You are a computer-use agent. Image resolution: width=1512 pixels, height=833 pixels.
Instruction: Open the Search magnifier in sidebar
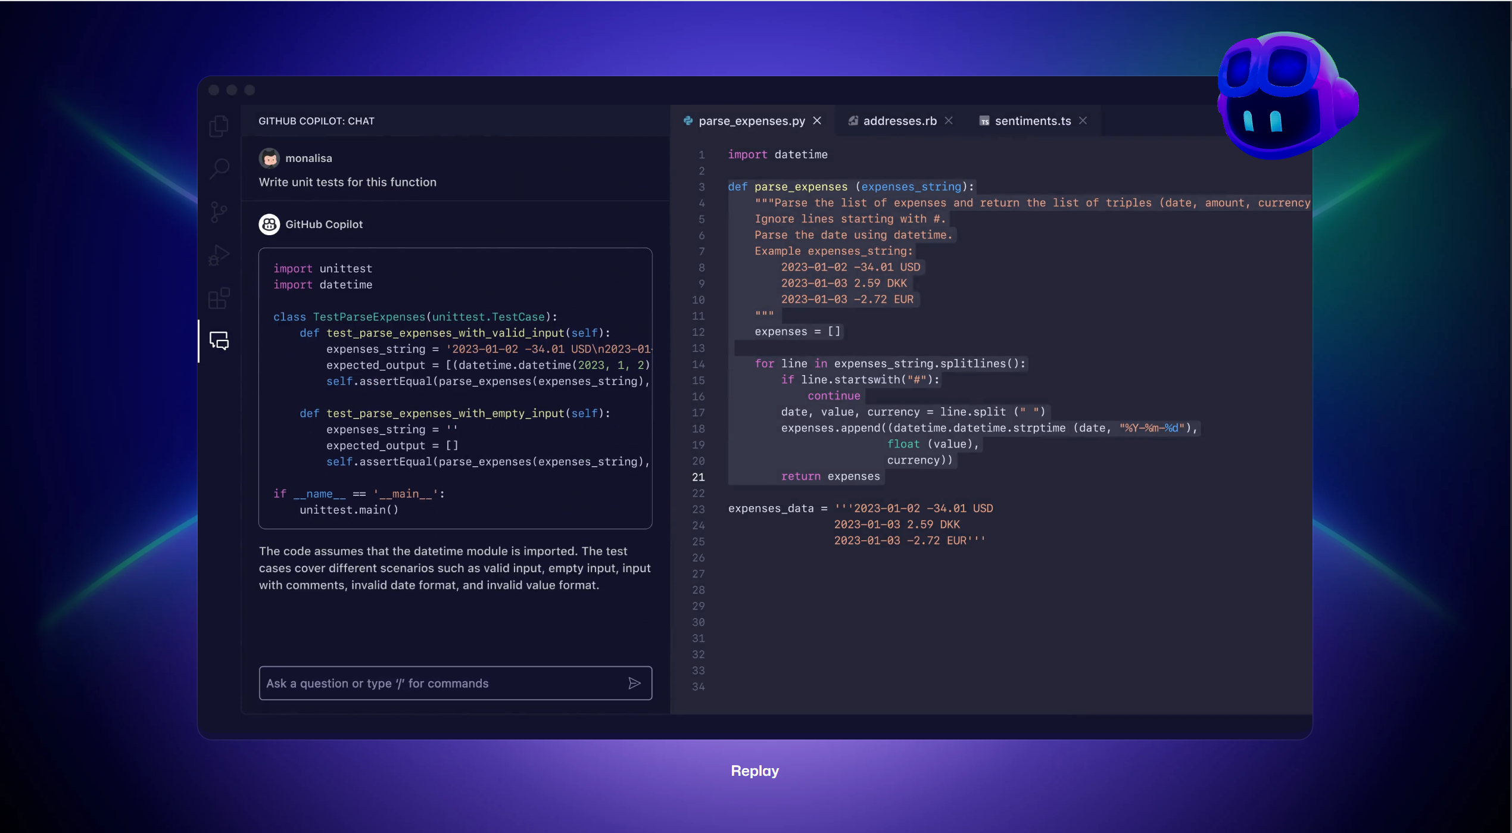(x=219, y=169)
